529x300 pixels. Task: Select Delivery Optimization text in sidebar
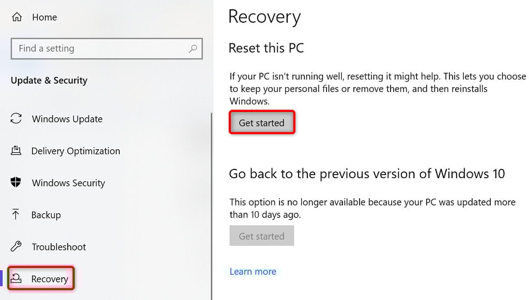click(x=75, y=151)
